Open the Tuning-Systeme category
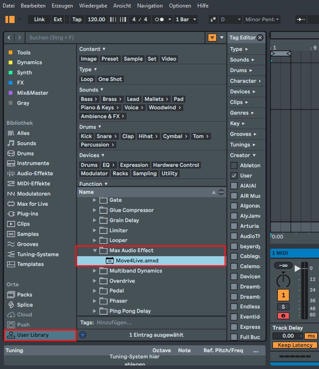 click(33, 254)
